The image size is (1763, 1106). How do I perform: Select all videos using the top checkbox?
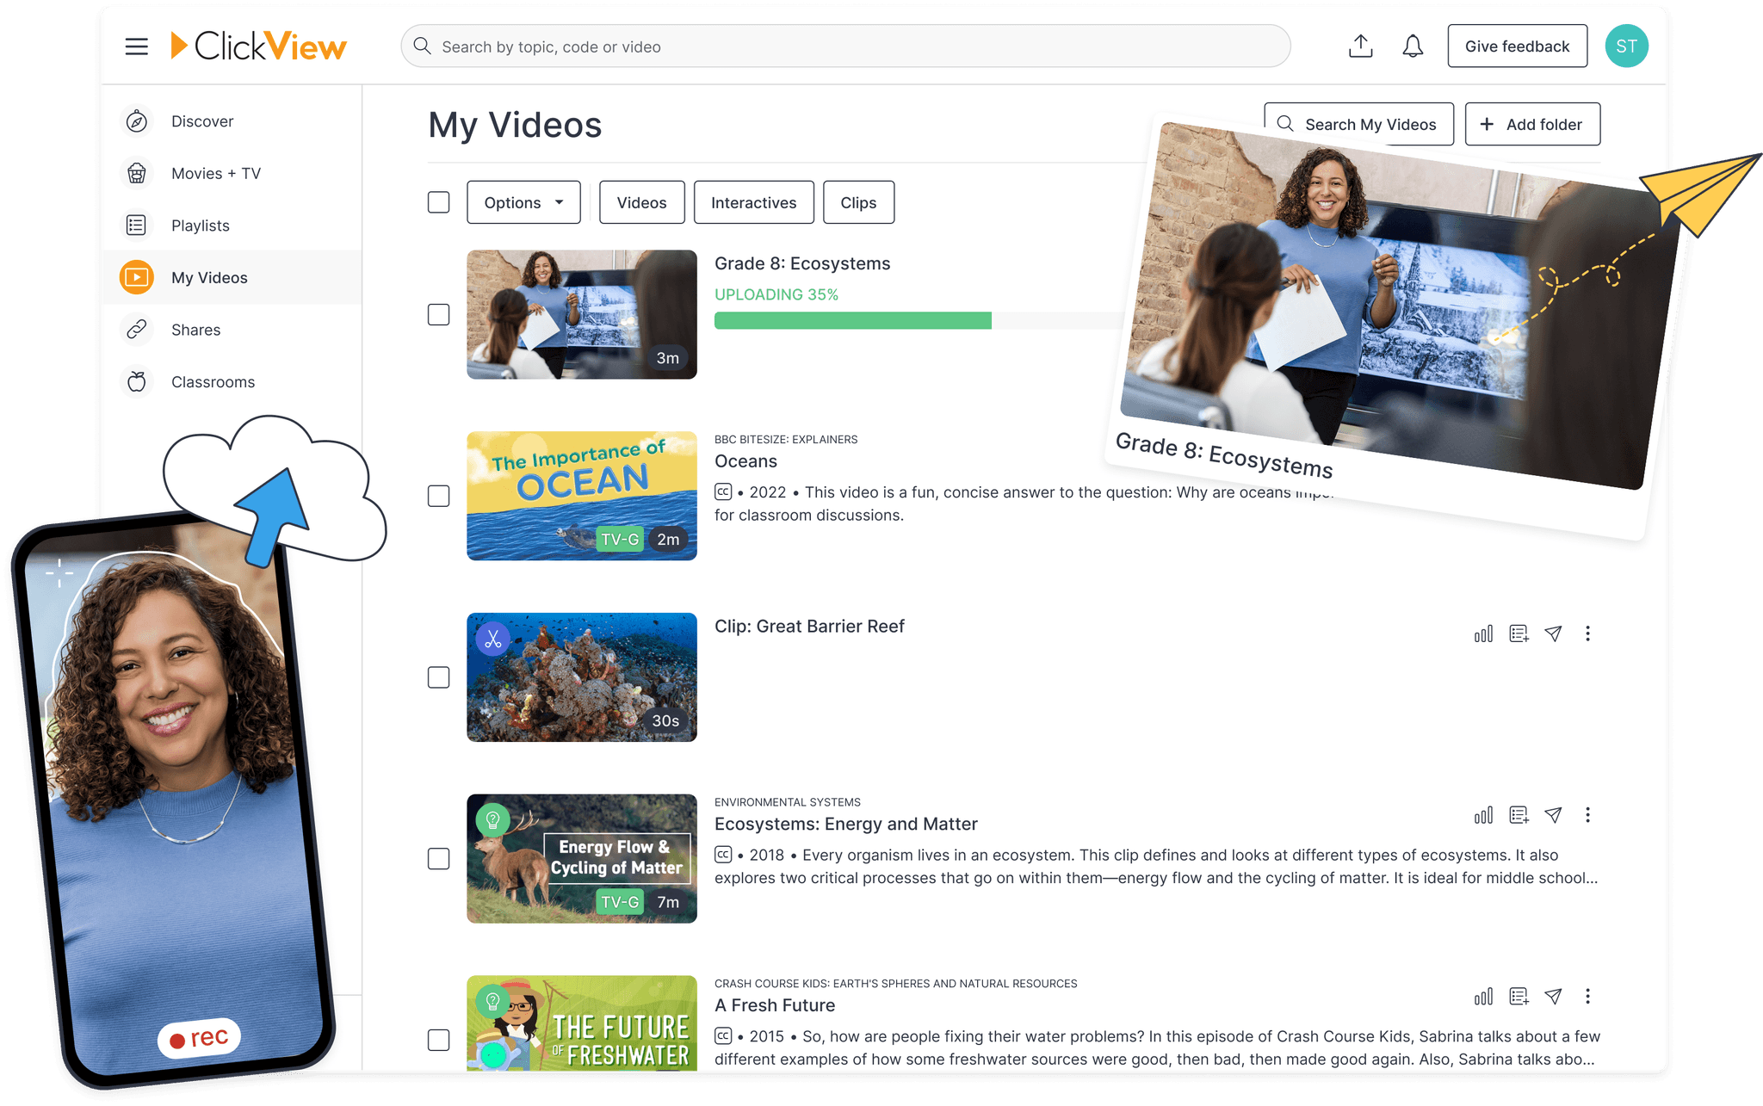coord(438,201)
